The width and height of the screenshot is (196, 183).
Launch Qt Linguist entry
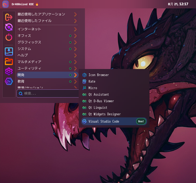114,107
